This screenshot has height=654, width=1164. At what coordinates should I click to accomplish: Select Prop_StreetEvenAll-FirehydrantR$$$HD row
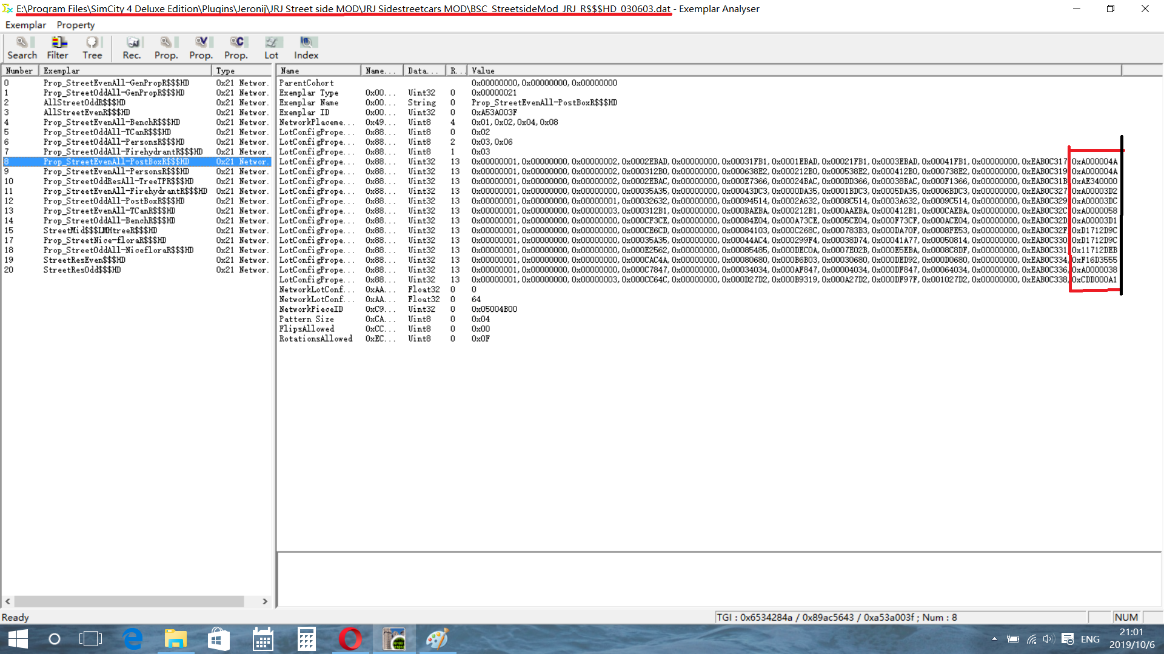(136, 191)
